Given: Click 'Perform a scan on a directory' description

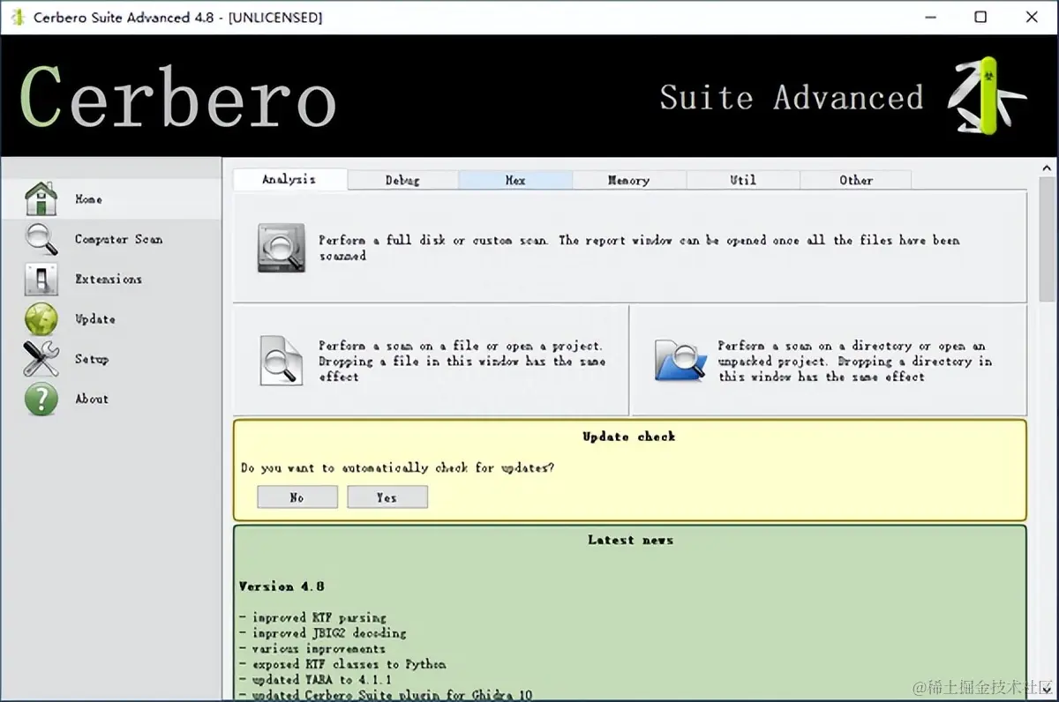Looking at the screenshot, I should (854, 361).
